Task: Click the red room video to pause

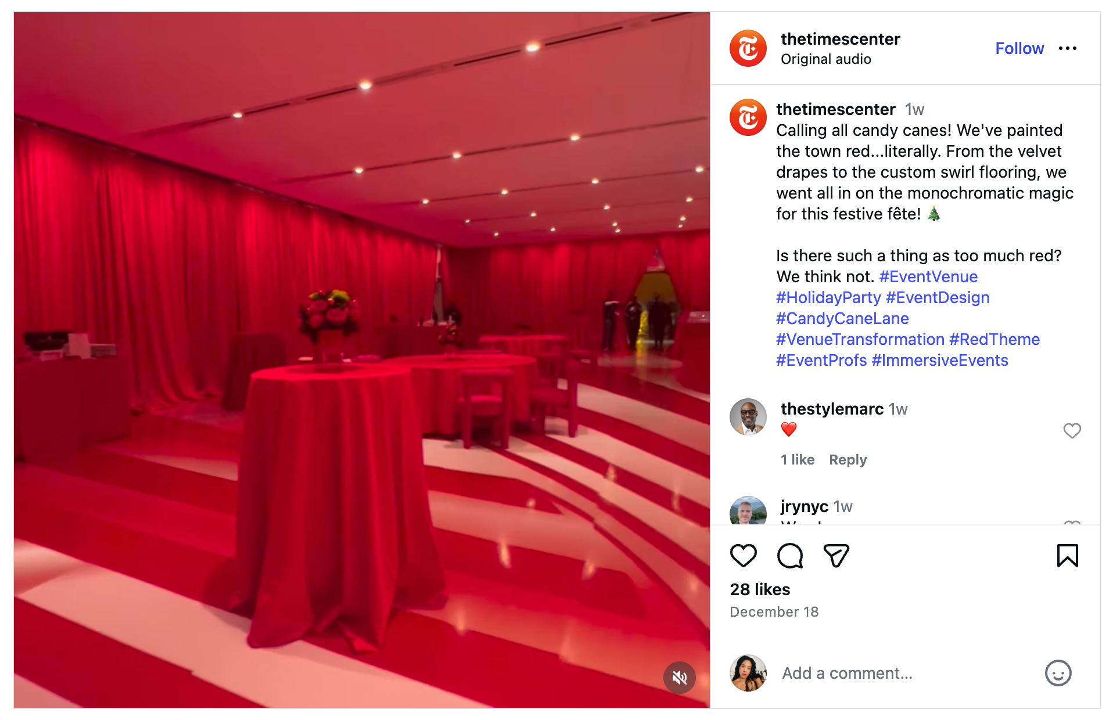Action: 362,360
